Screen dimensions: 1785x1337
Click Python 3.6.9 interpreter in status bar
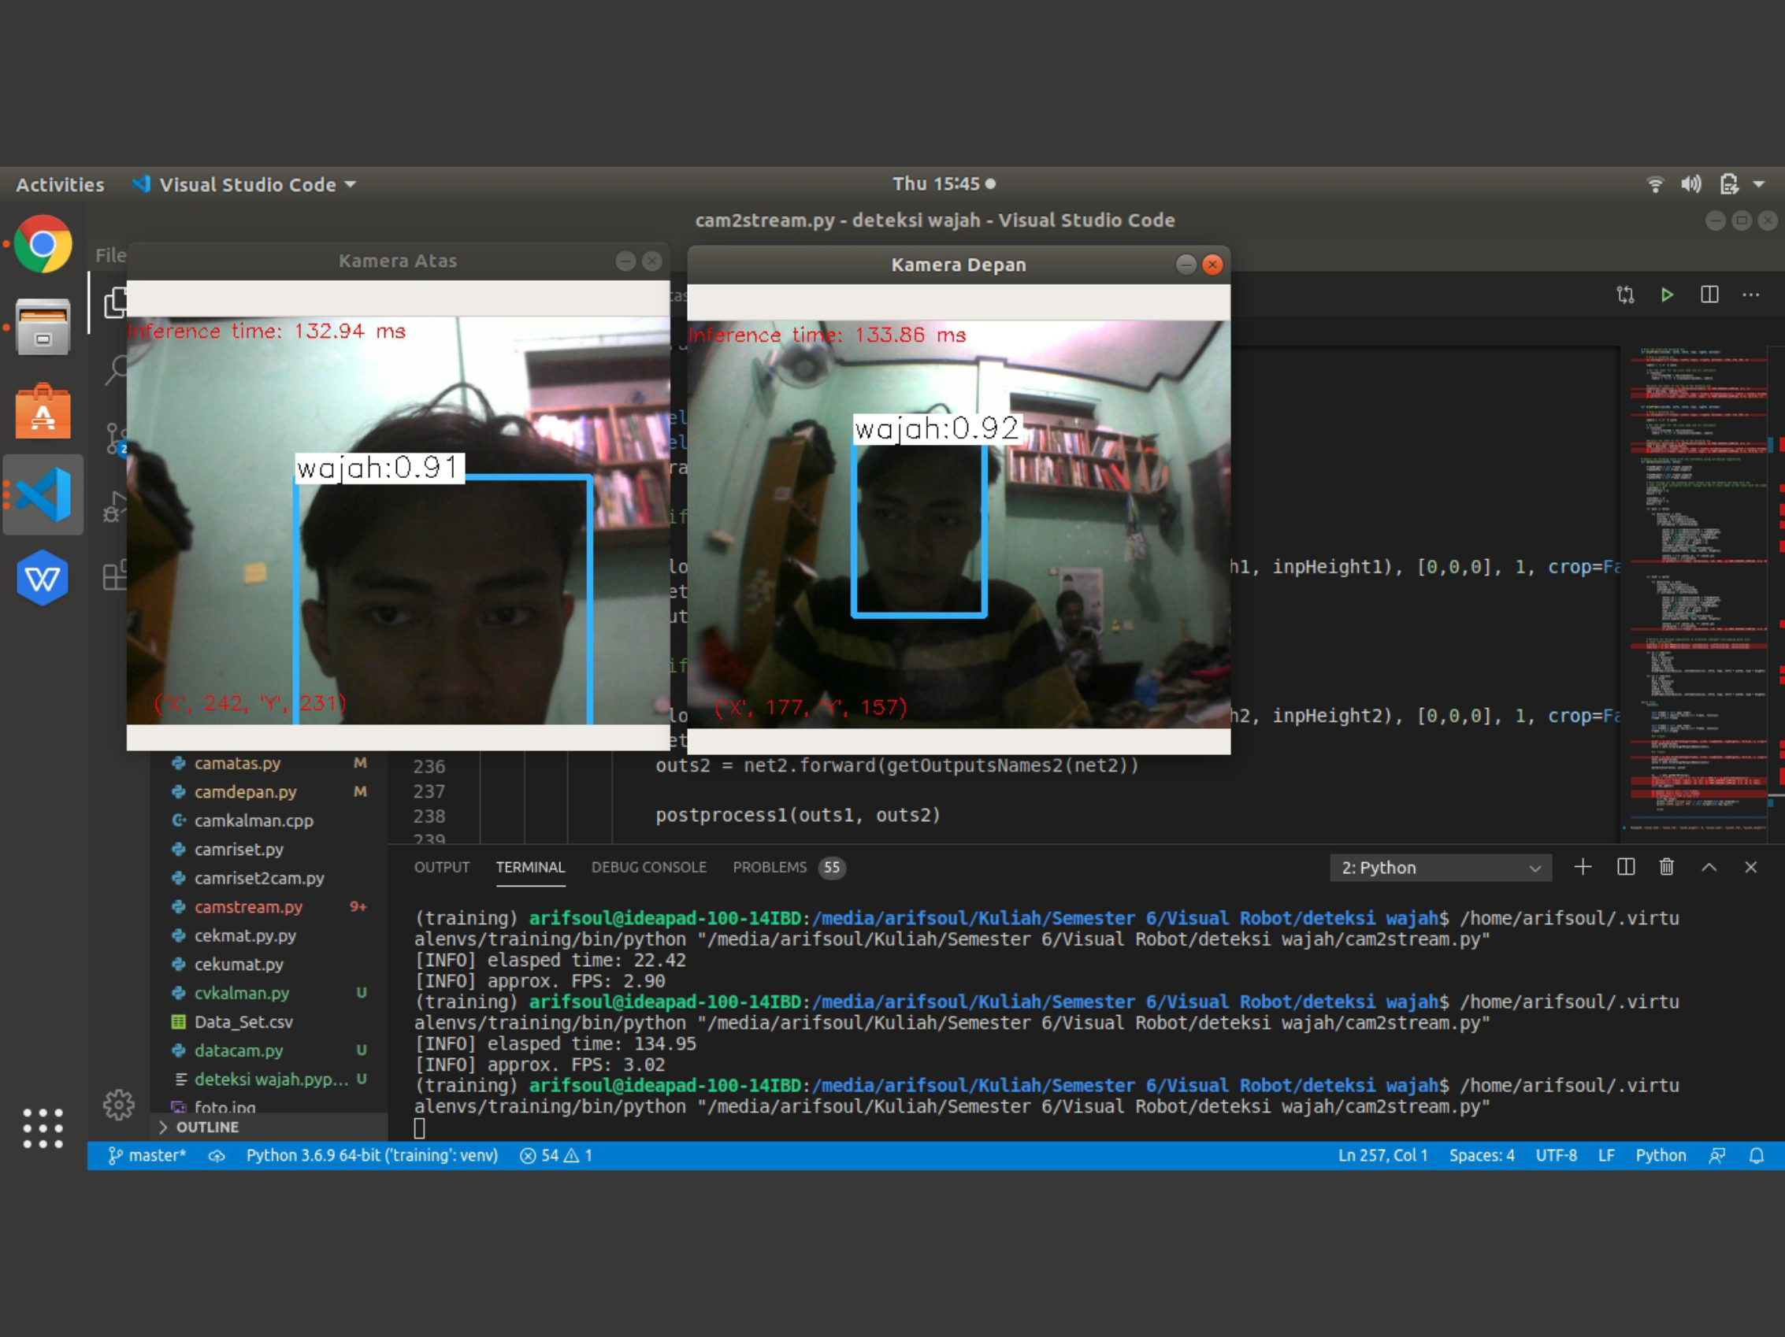pos(372,1156)
